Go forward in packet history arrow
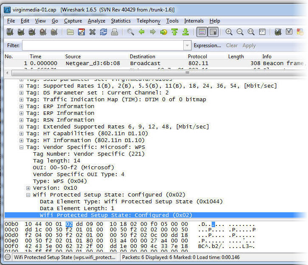This screenshot has height=265, width=308. pos(153,31)
